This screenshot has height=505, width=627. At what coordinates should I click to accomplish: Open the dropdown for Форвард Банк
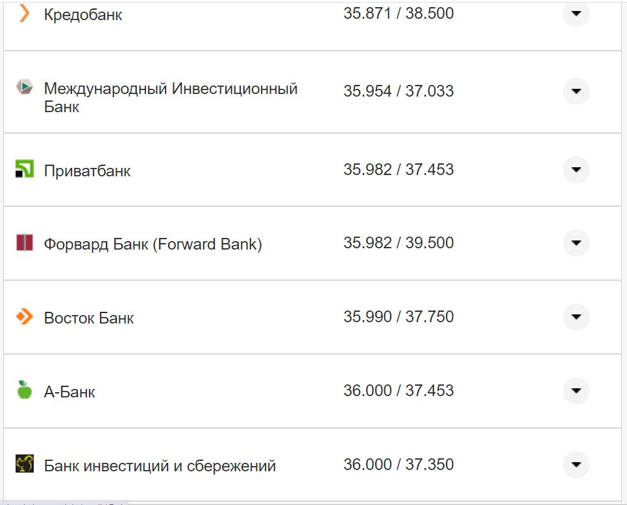575,243
